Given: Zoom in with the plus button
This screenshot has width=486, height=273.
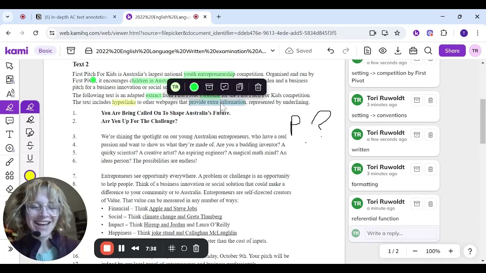Looking at the screenshot, I should click(451, 251).
